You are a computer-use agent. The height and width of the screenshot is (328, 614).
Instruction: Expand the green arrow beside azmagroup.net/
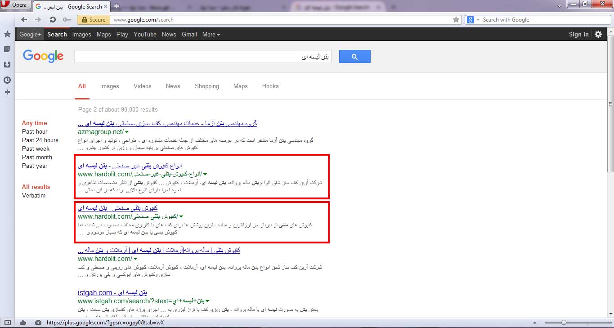pyautogui.click(x=127, y=132)
